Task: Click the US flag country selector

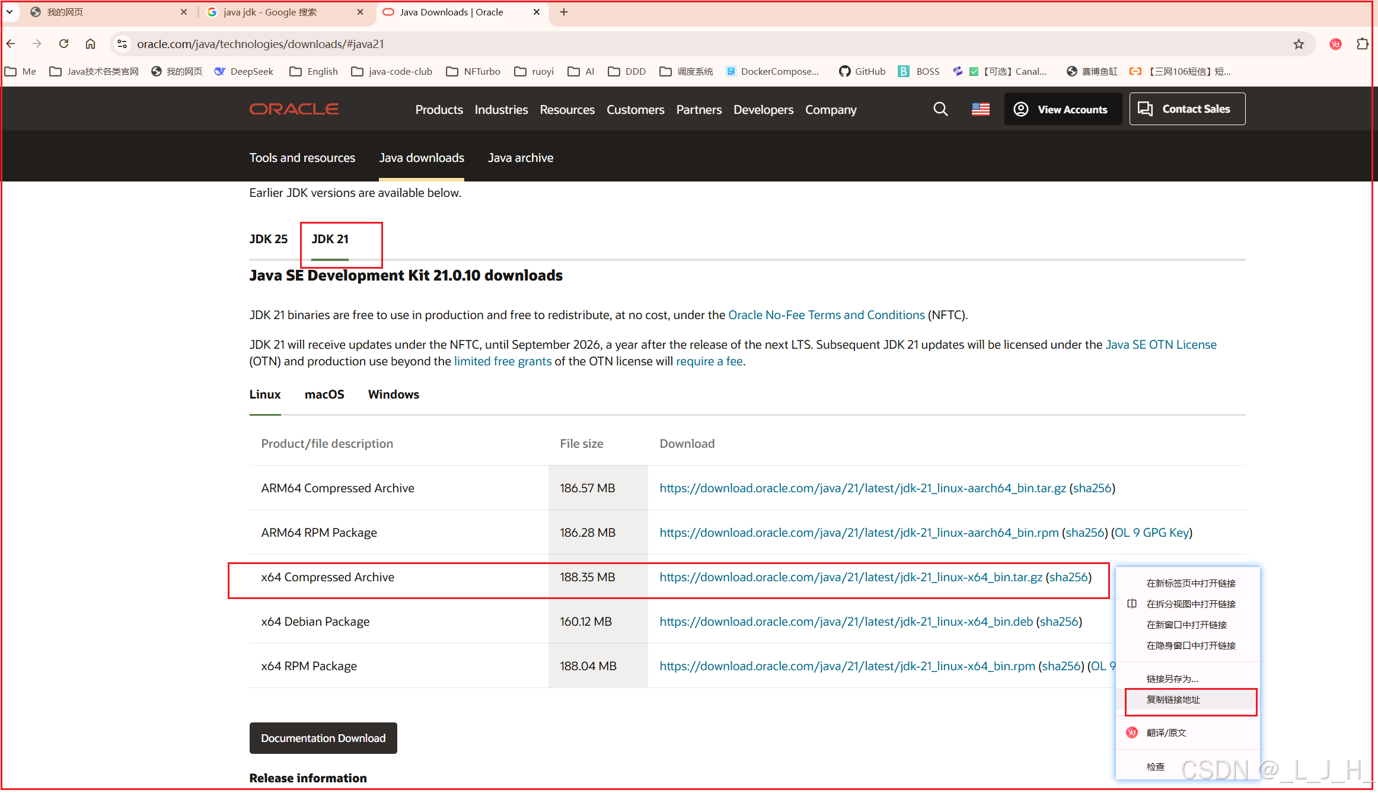Action: (x=981, y=109)
